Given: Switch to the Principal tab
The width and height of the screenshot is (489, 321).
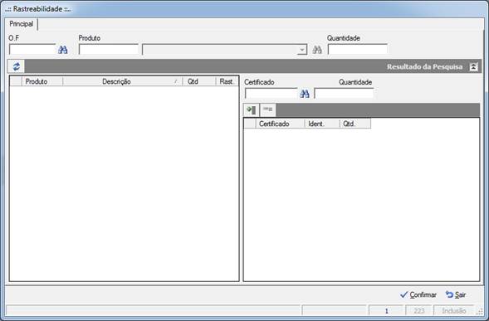Looking at the screenshot, I should pyautogui.click(x=22, y=24).
